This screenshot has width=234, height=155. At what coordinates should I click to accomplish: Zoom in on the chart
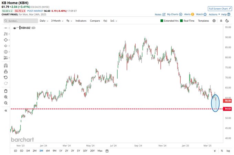point(6,97)
